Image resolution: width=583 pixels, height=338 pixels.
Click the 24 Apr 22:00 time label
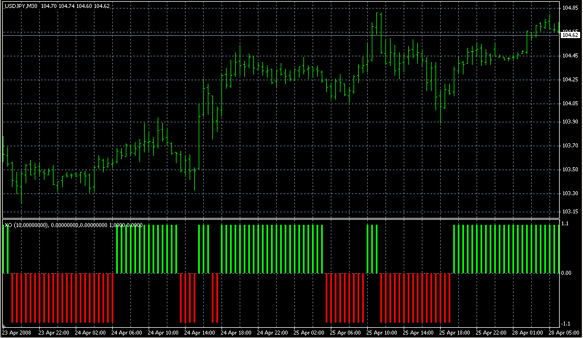(273, 333)
